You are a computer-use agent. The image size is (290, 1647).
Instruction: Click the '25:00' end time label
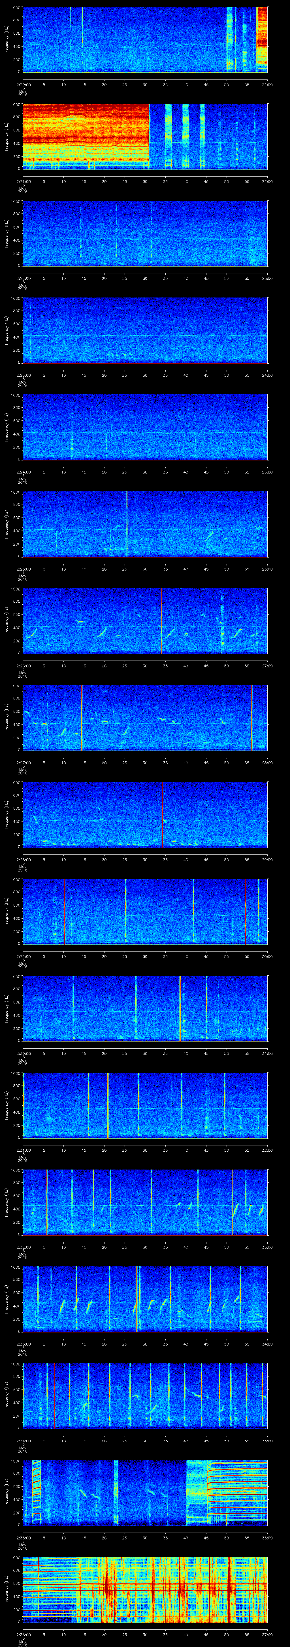268,472
